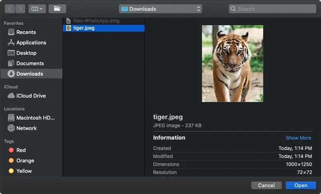The image size is (321, 194).
Task: Open Network in Locations
Action: pos(31,128)
